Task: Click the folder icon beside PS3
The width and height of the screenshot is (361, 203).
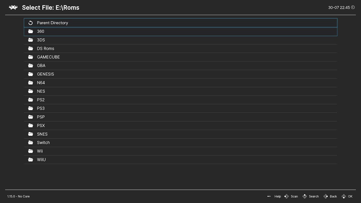Action: coord(30,108)
